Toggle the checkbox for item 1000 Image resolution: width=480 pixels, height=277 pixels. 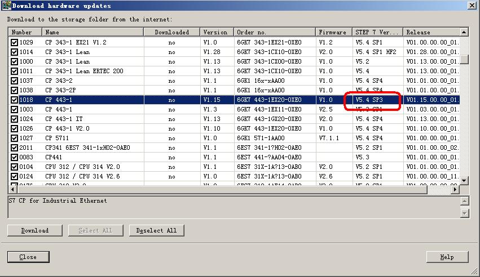(15, 62)
